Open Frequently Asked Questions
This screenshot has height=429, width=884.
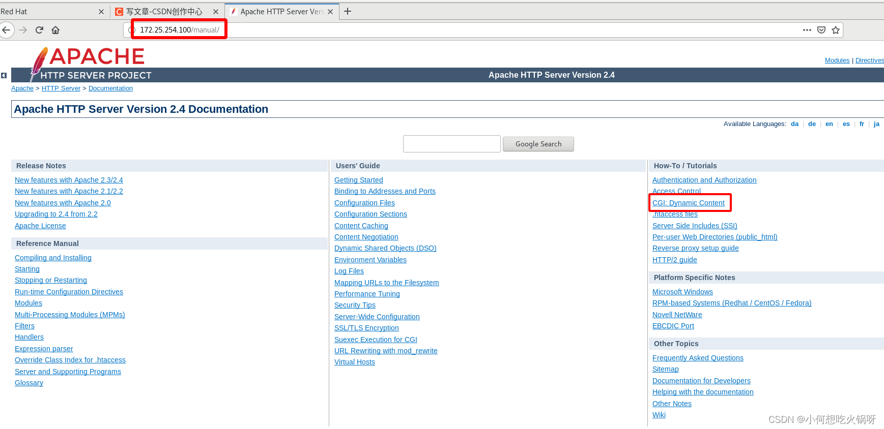click(x=698, y=358)
